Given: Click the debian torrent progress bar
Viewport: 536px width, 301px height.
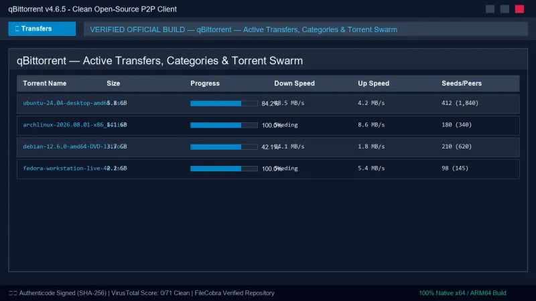Looking at the screenshot, I should 224,146.
